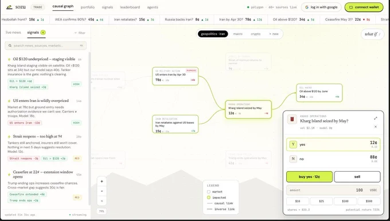Select the Kharg Island seized by May node
Image resolution: width=390 pixels, height=221 pixels.
248,109
